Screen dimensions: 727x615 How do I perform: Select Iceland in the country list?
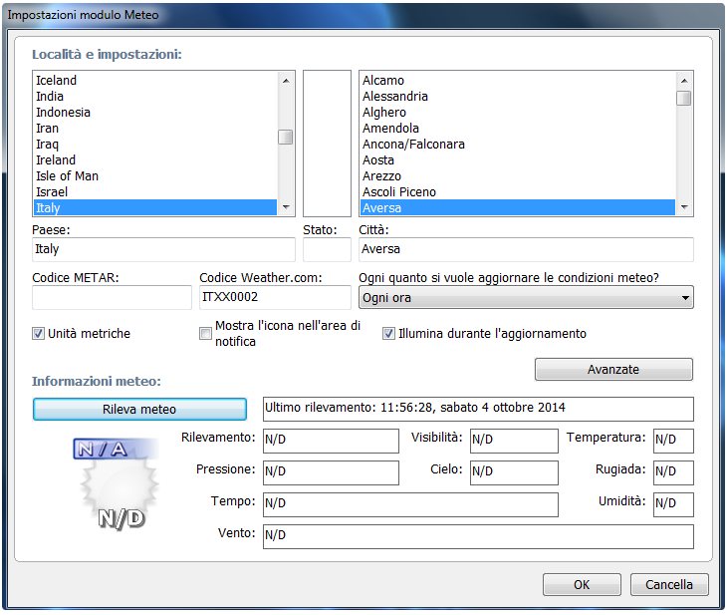[56, 81]
